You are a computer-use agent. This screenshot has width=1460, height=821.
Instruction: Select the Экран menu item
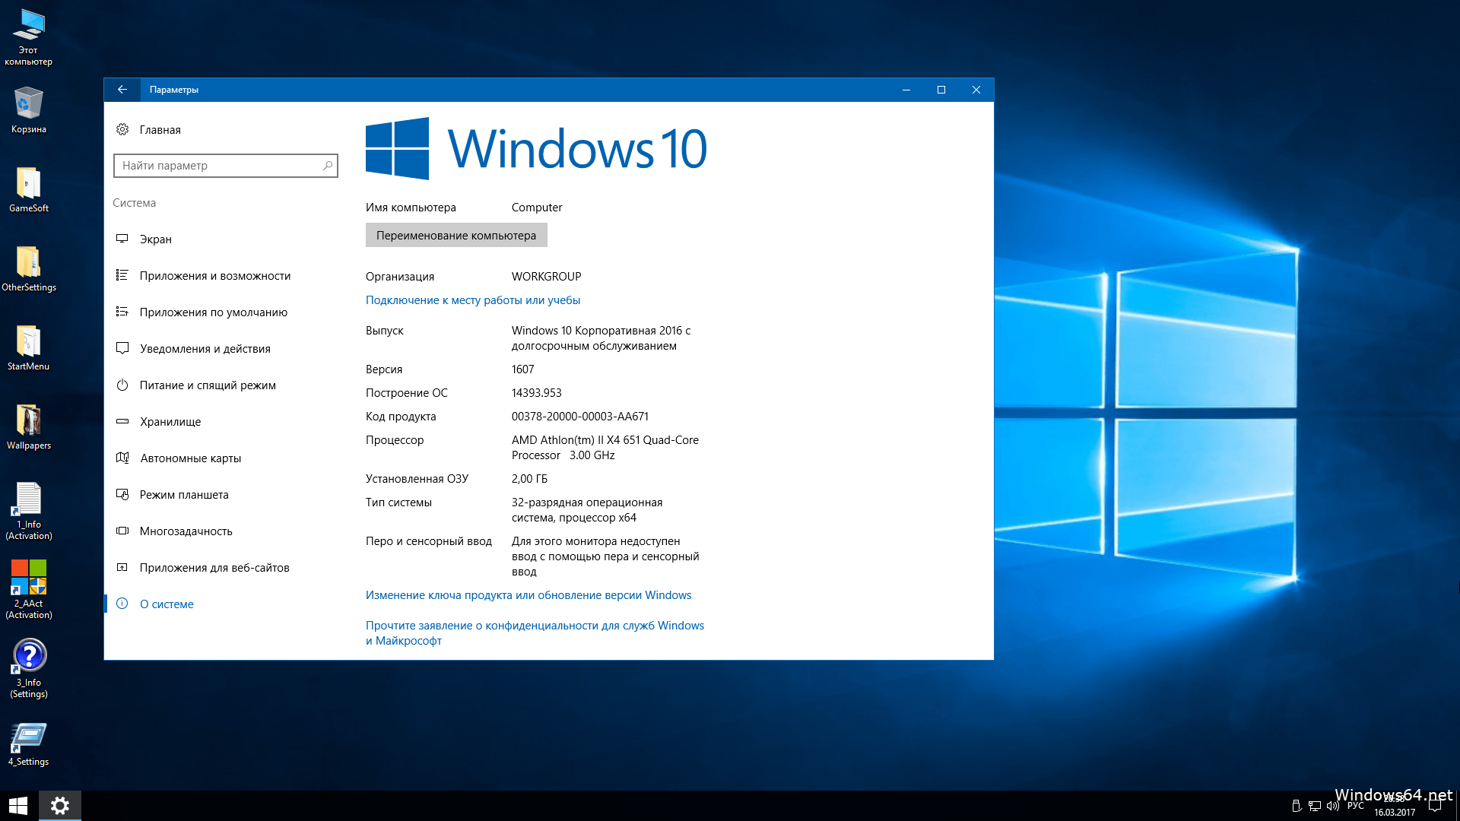[x=155, y=239]
